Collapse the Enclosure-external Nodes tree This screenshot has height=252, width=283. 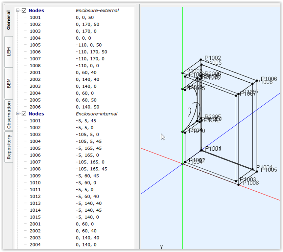pyautogui.click(x=18, y=10)
